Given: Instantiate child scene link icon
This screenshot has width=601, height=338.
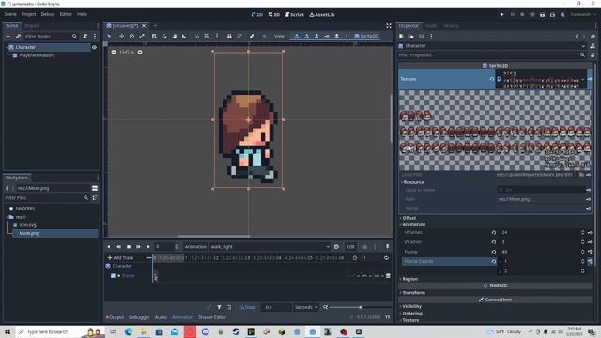Looking at the screenshot, I should tap(18, 36).
